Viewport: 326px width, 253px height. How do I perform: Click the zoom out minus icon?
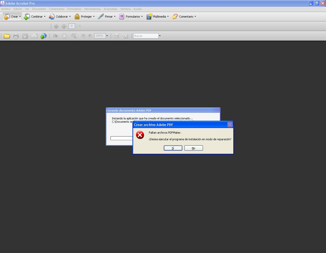coord(84,36)
